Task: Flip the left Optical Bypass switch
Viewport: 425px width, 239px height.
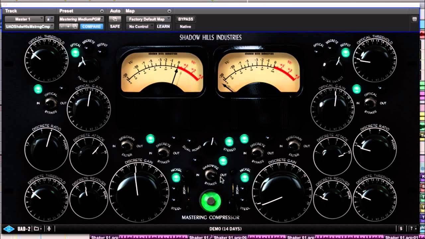Action: coord(50,103)
